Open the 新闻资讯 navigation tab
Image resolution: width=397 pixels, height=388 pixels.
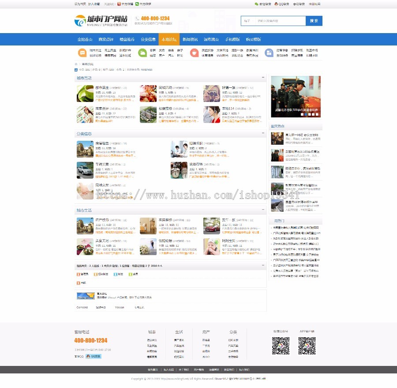click(x=190, y=39)
